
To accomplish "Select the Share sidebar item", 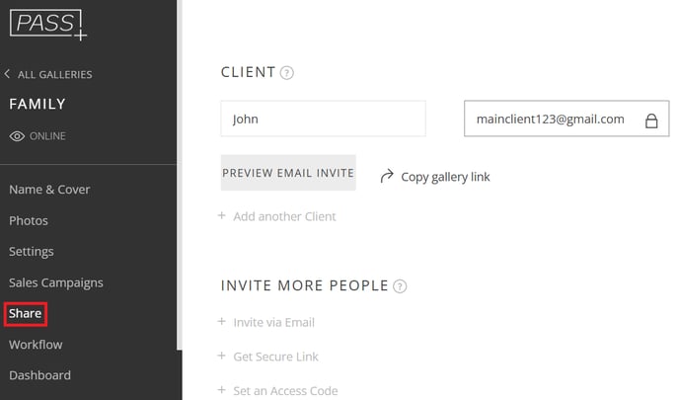I will pyautogui.click(x=25, y=313).
